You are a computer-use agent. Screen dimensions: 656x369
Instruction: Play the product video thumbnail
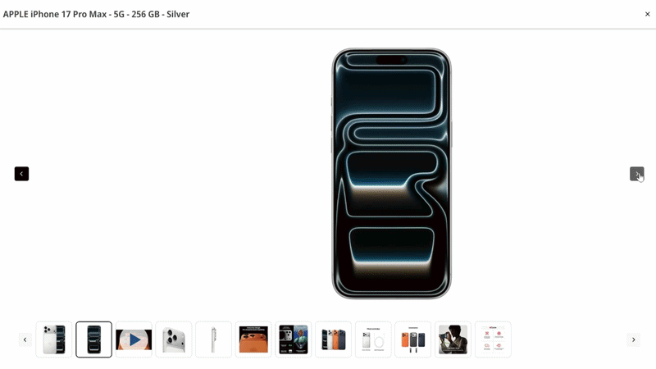(134, 339)
